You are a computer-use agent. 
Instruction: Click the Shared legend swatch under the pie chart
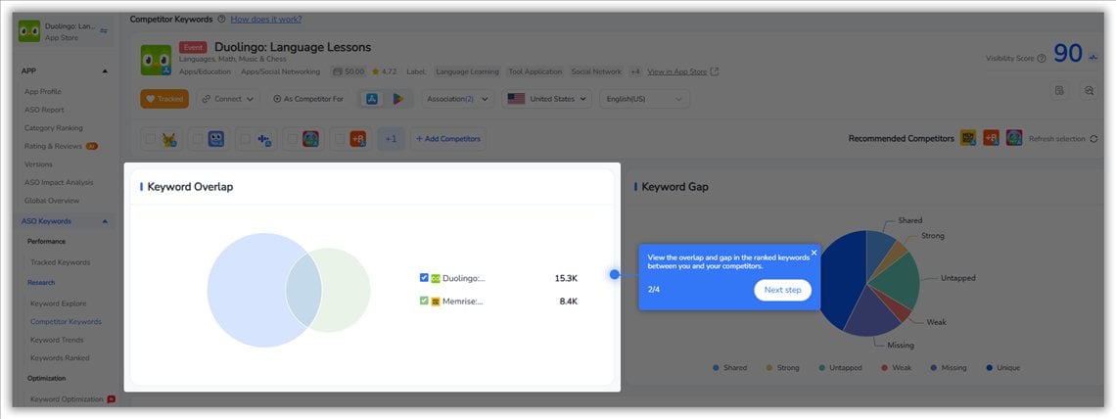click(x=716, y=368)
